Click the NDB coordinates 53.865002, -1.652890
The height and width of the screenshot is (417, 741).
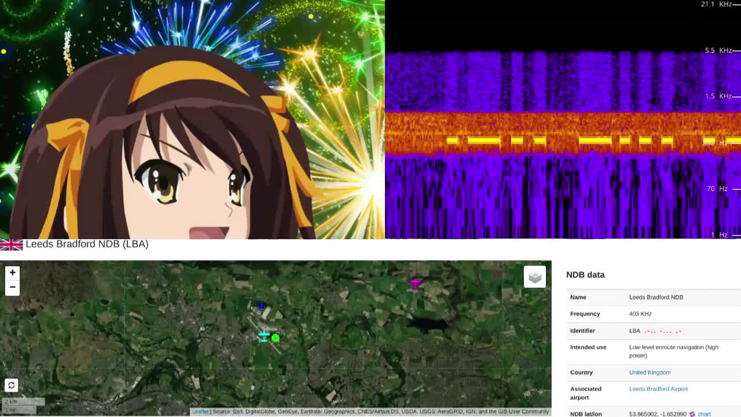[658, 414]
